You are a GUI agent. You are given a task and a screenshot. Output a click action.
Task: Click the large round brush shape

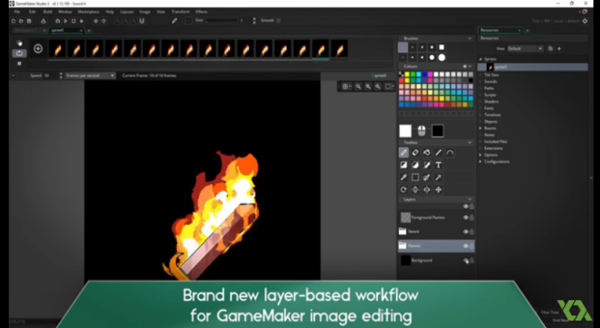click(x=442, y=57)
